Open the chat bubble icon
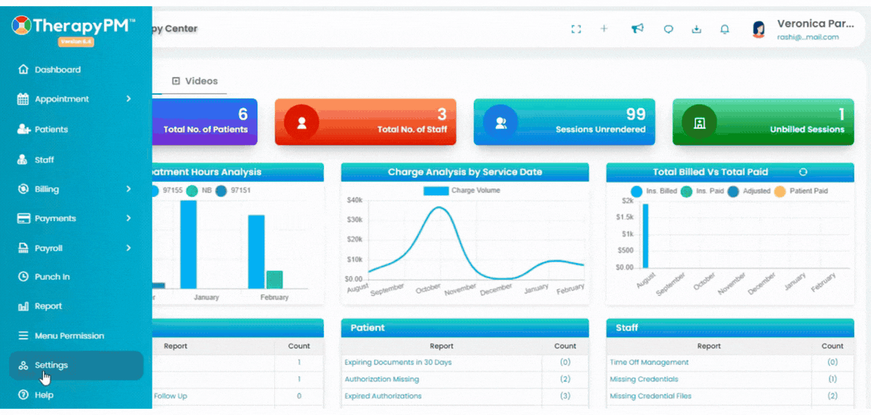The width and height of the screenshot is (871, 415). coord(669,30)
